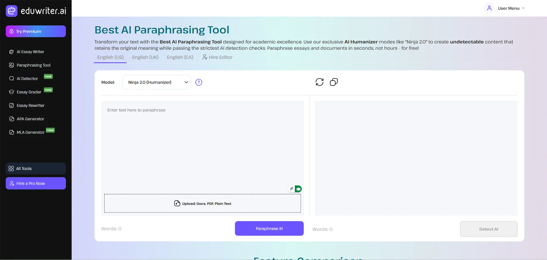Click the upload file icon
This screenshot has height=260, width=547.
(177, 203)
